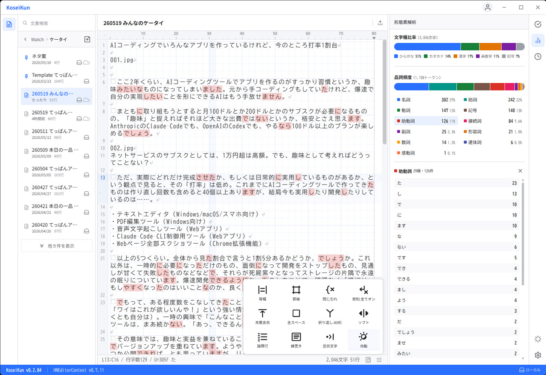
Task: Click the cloud sync icon on ネタ案
Action: click(x=87, y=62)
